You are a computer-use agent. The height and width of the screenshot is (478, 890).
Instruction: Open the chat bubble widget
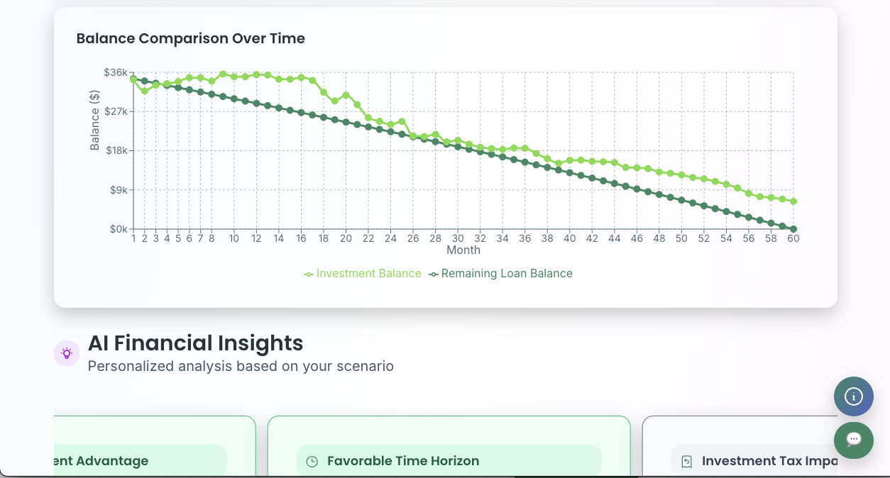pos(854,440)
